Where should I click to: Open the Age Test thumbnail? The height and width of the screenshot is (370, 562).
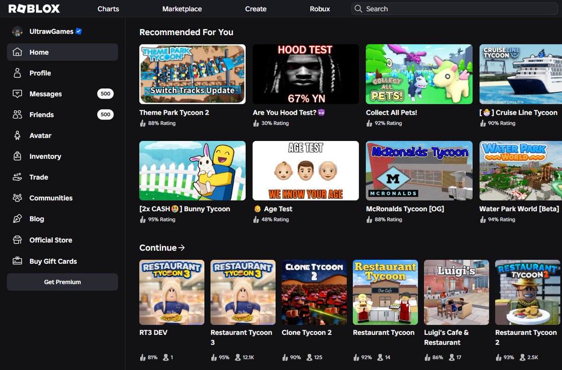pos(306,170)
